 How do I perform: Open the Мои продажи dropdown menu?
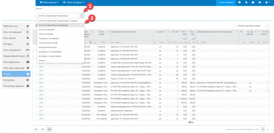click(x=76, y=3)
